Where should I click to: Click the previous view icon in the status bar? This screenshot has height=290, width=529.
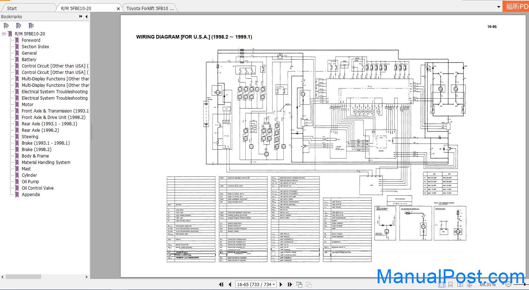click(x=299, y=285)
